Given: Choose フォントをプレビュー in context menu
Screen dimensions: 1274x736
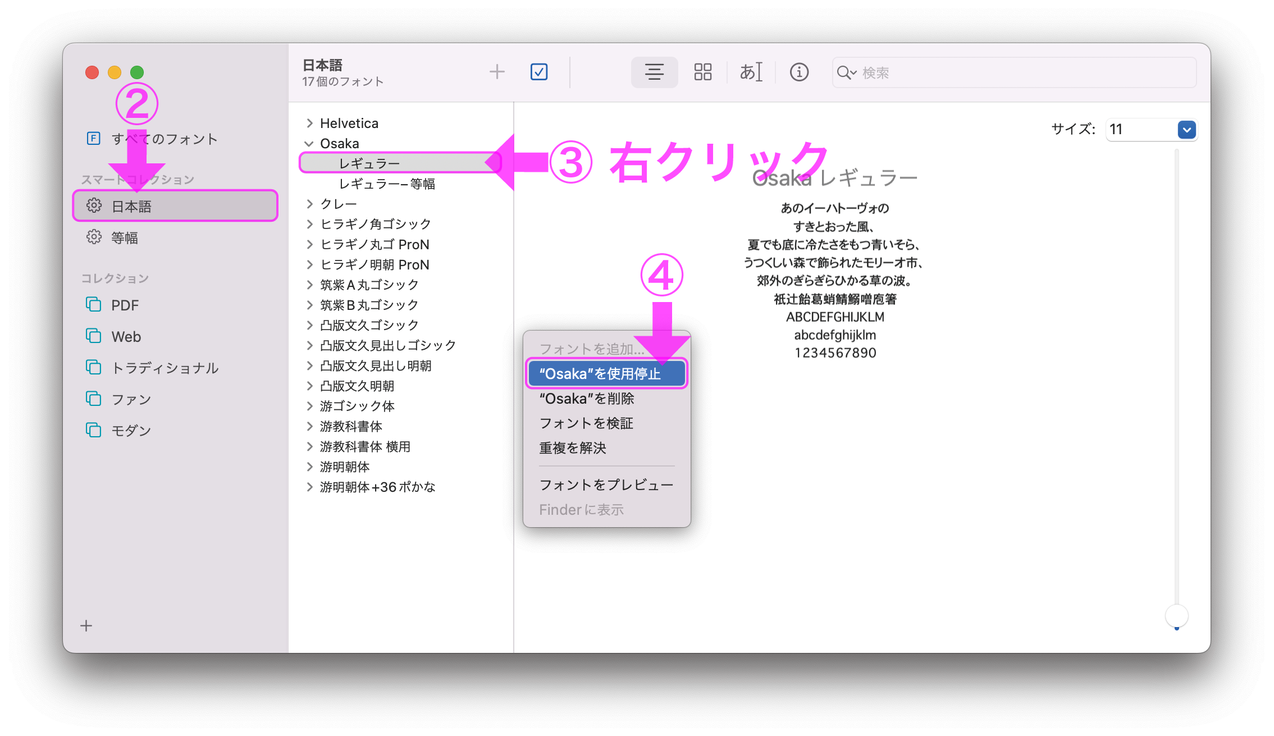Looking at the screenshot, I should 606,484.
